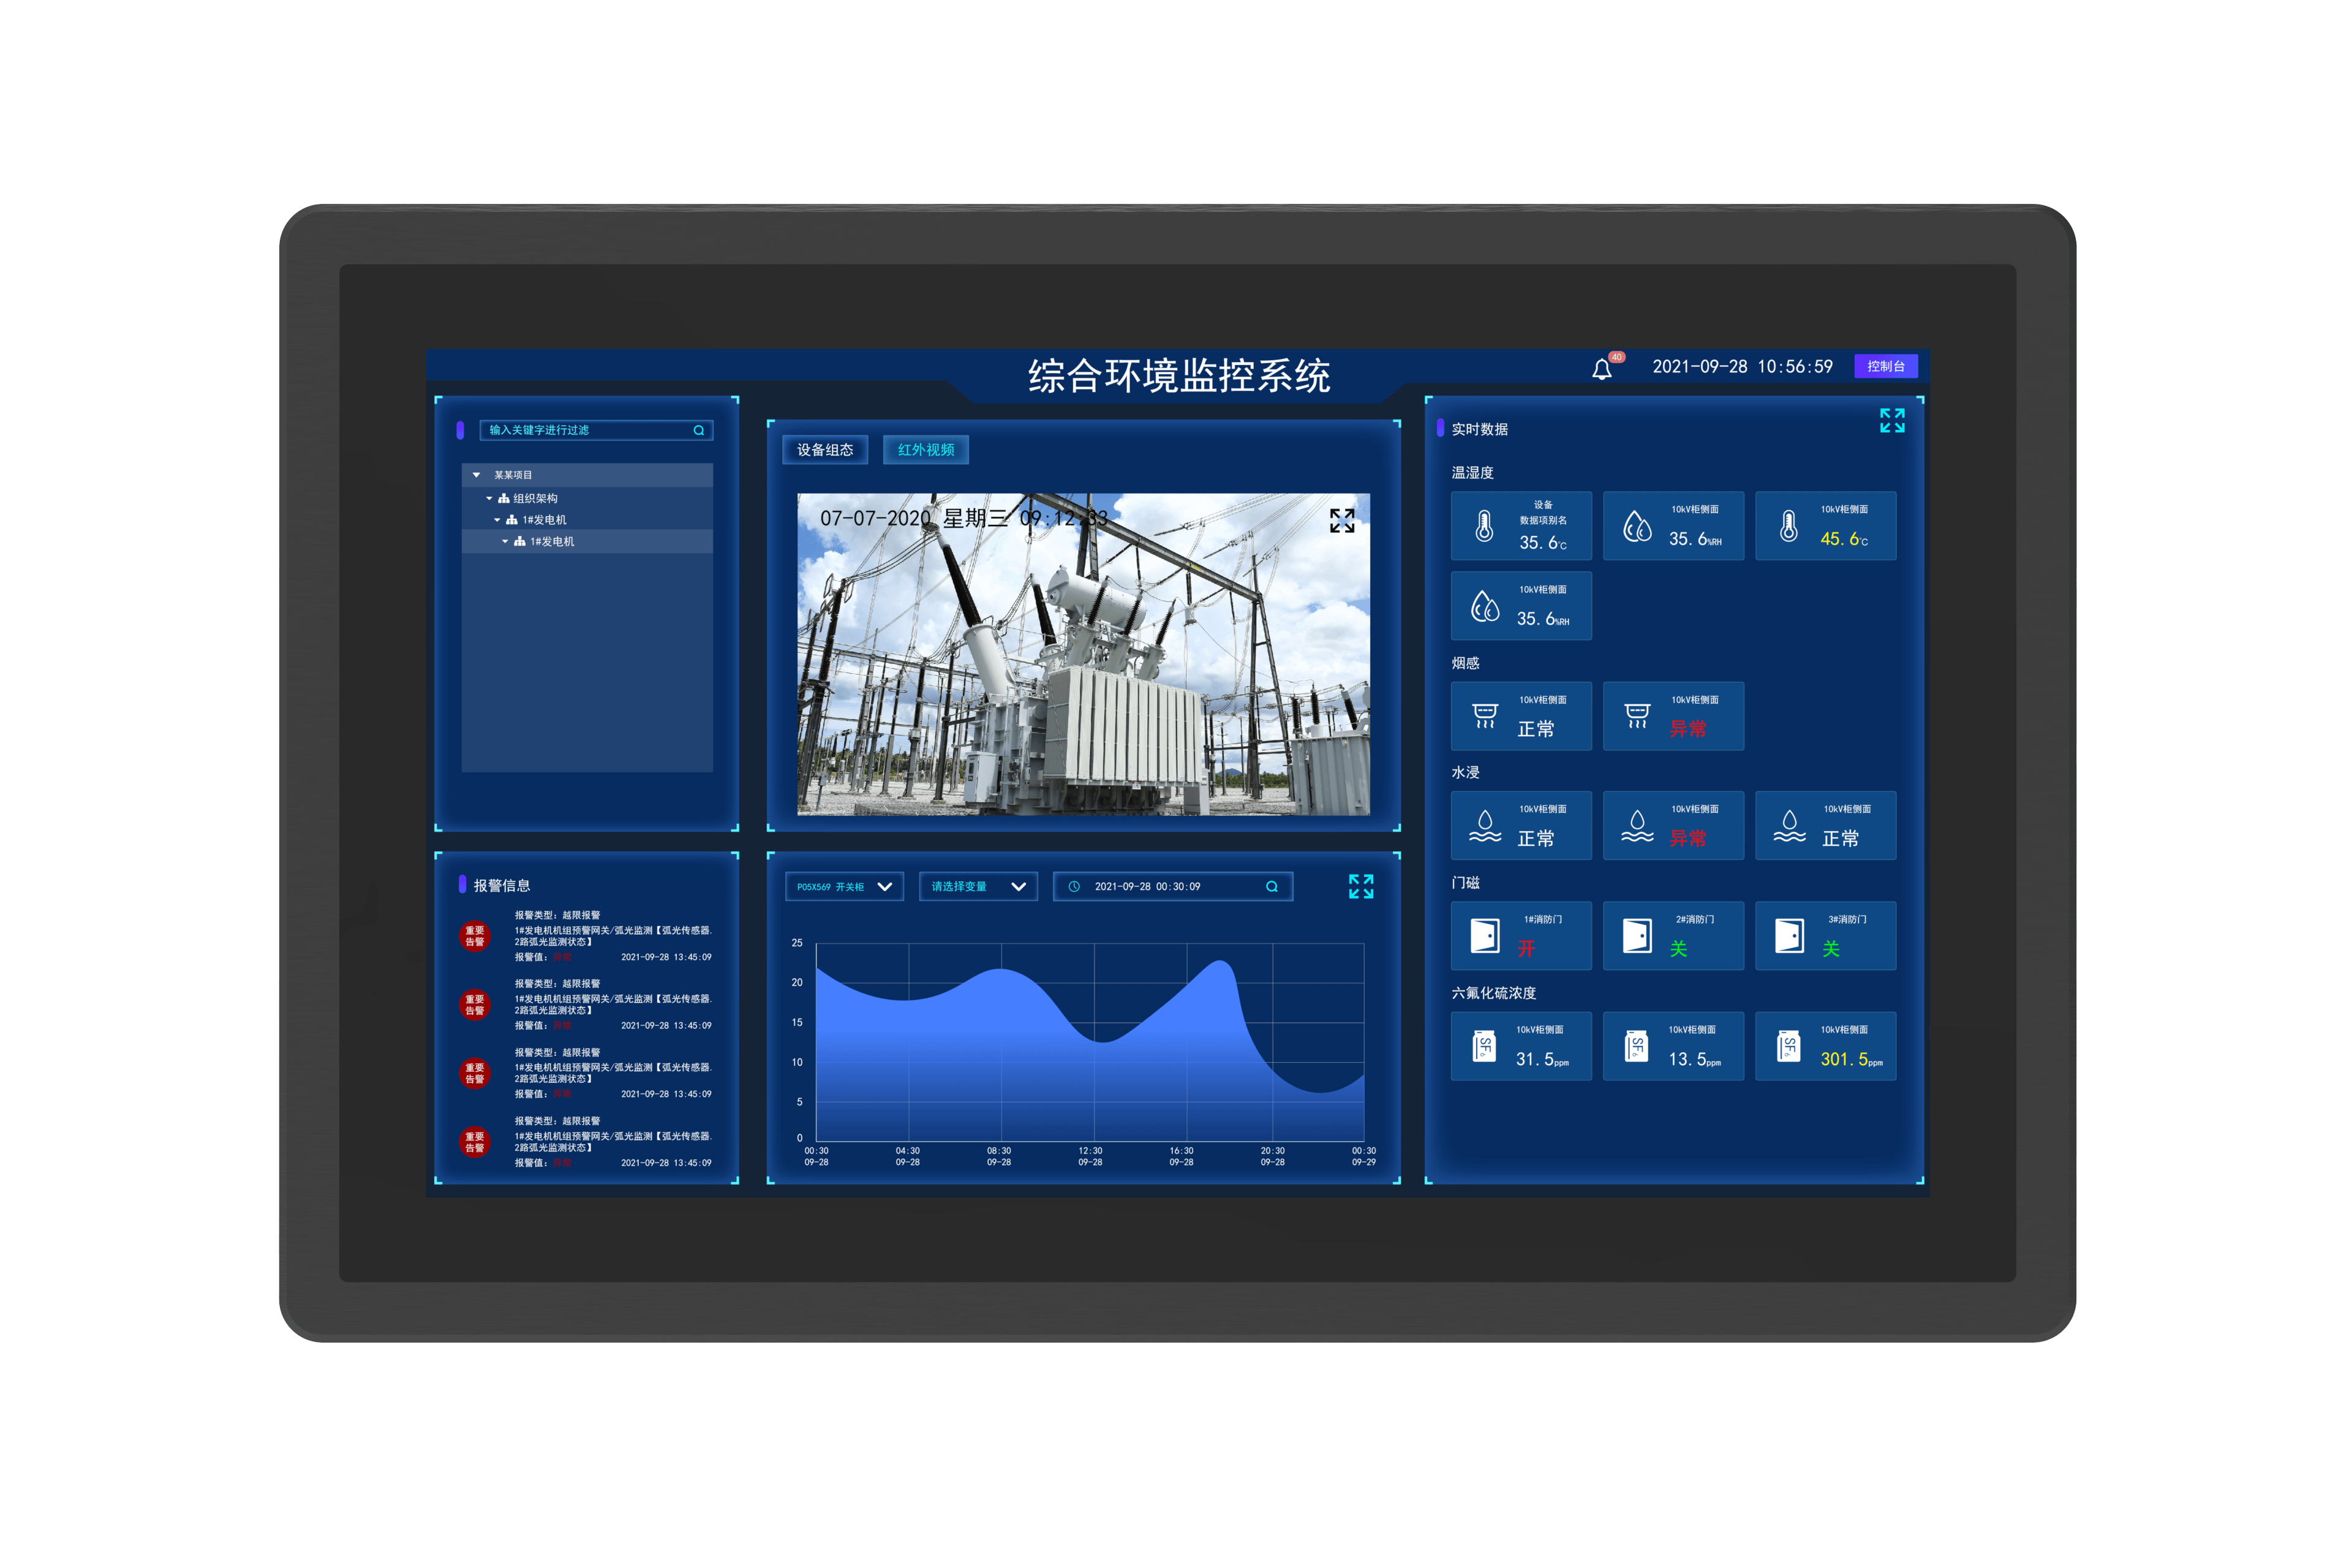Image resolution: width=2352 pixels, height=1568 pixels.
Task: Click the first 重要告警 red badge
Action: click(x=474, y=936)
